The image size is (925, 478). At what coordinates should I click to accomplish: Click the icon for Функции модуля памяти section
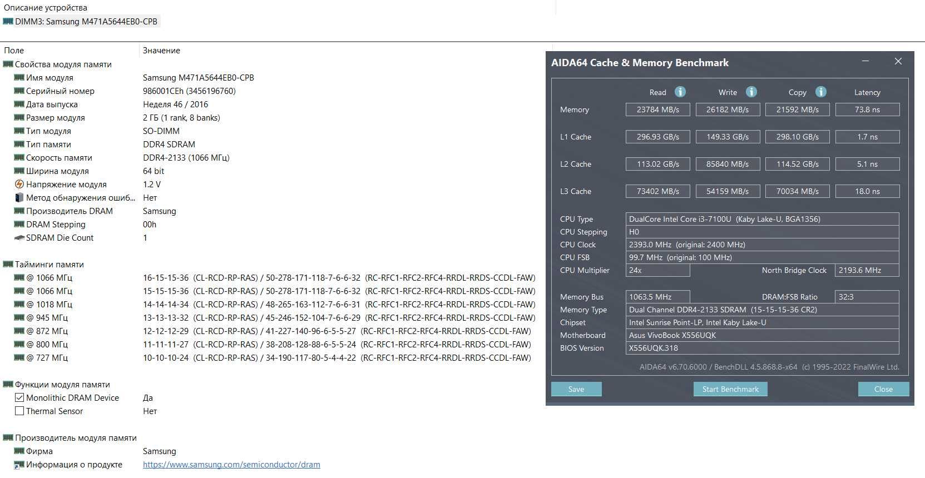coord(8,385)
